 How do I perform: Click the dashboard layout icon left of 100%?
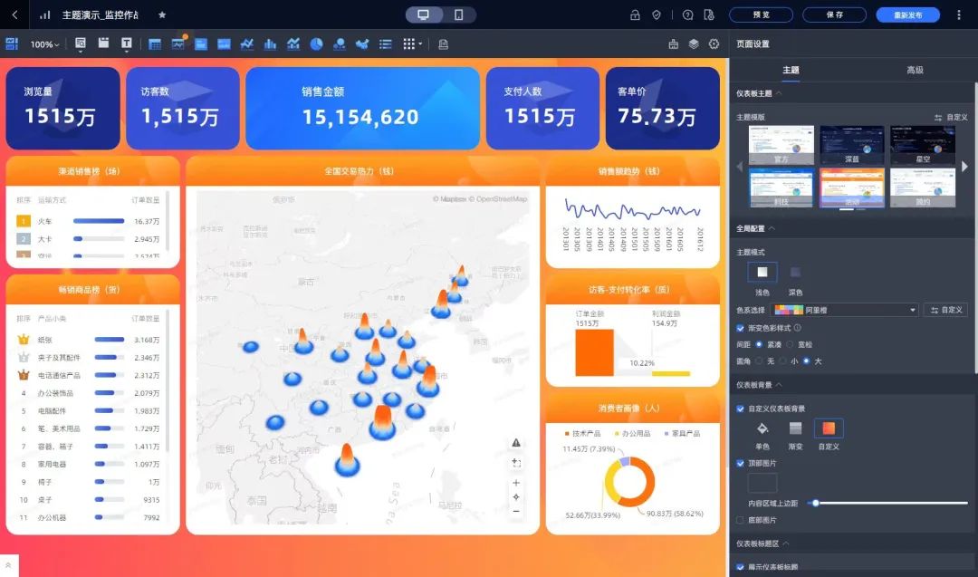[x=12, y=43]
